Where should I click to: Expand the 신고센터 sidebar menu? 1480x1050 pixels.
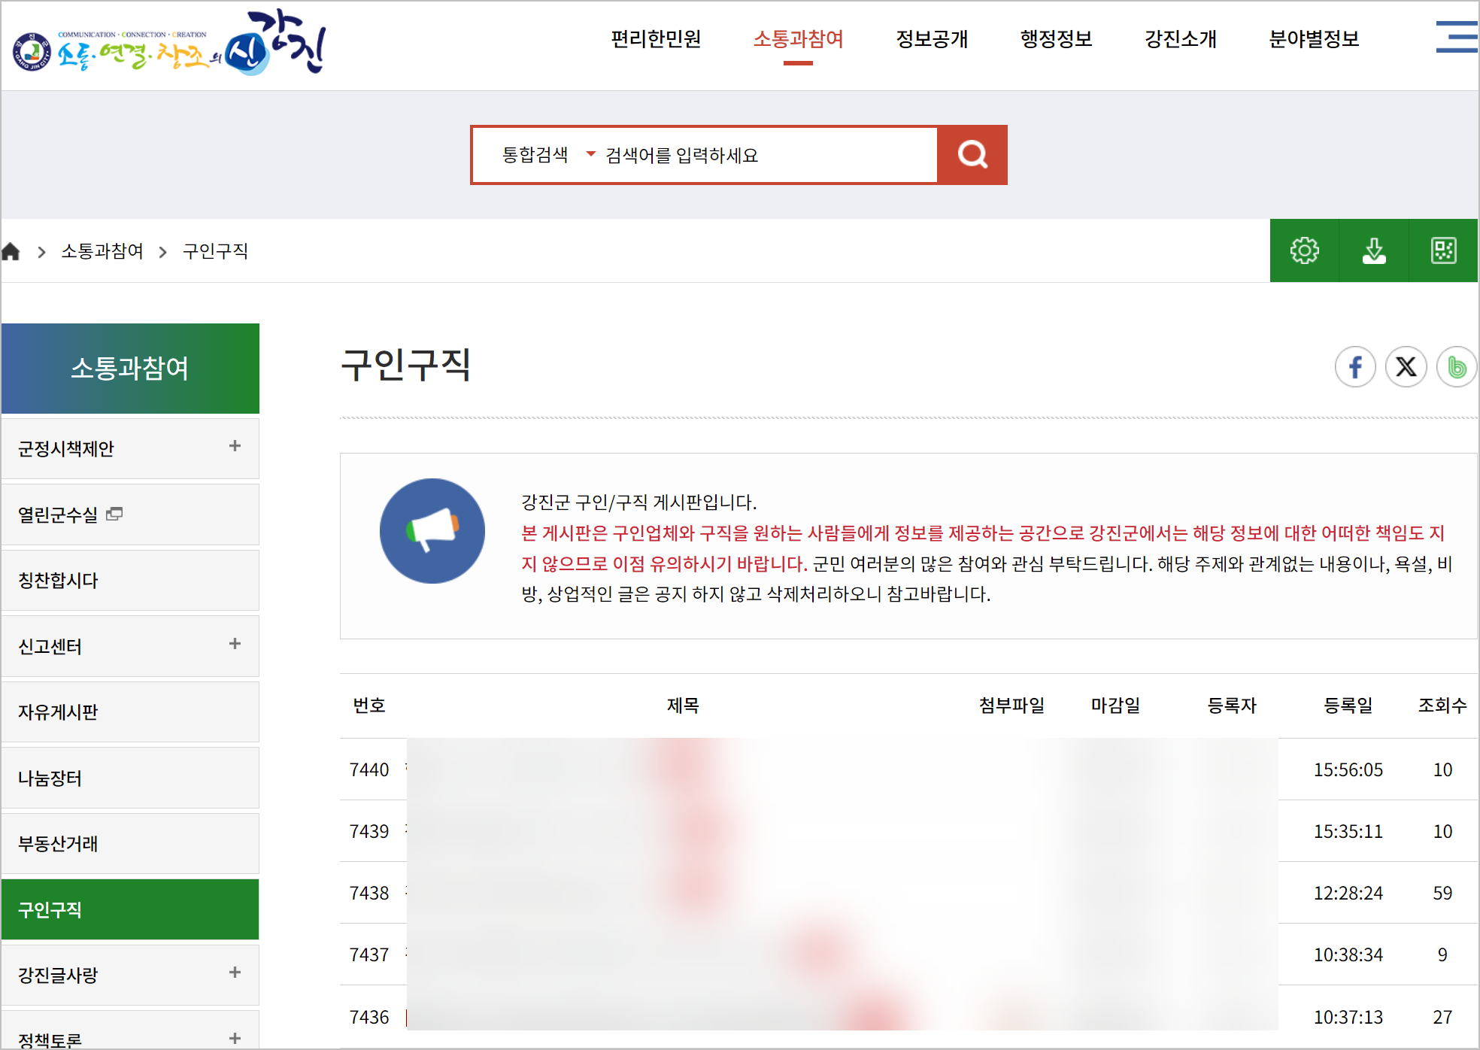pos(235,644)
